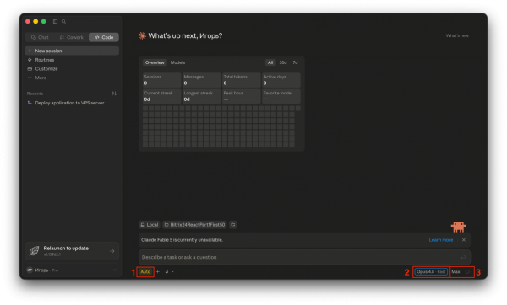This screenshot has height=305, width=507.
Task: Click the Longest streak stat card
Action: 201,96
